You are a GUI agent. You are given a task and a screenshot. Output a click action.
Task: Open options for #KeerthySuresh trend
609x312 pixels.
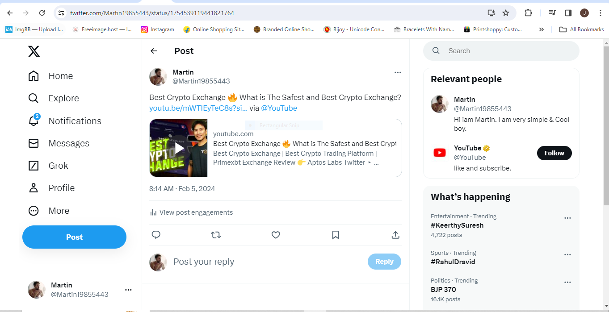click(x=567, y=218)
